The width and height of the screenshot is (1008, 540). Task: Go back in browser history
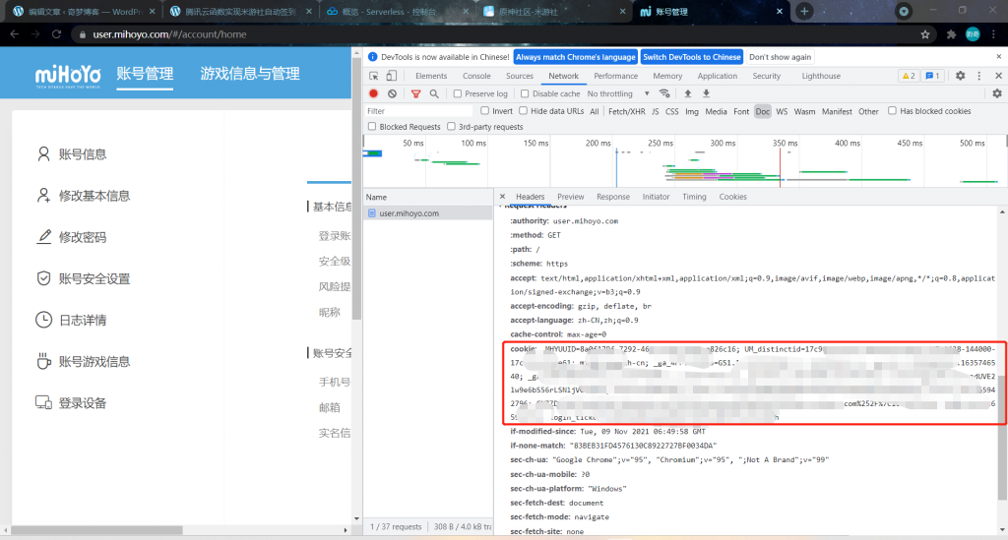coord(15,34)
